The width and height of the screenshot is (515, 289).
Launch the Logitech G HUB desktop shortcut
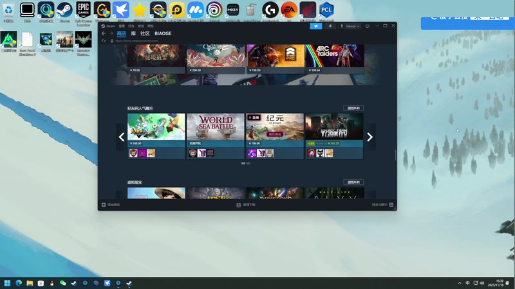(x=270, y=12)
